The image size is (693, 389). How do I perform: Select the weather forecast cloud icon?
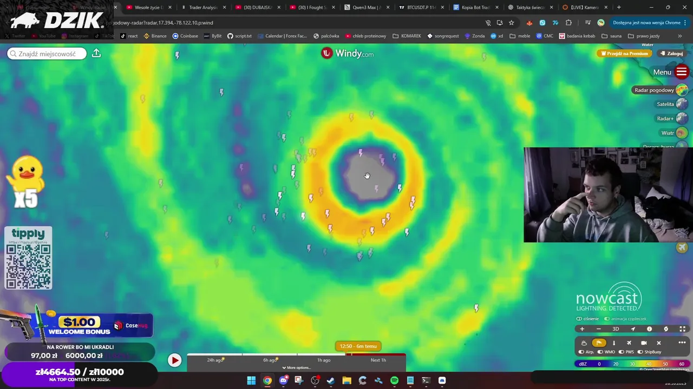click(x=584, y=343)
